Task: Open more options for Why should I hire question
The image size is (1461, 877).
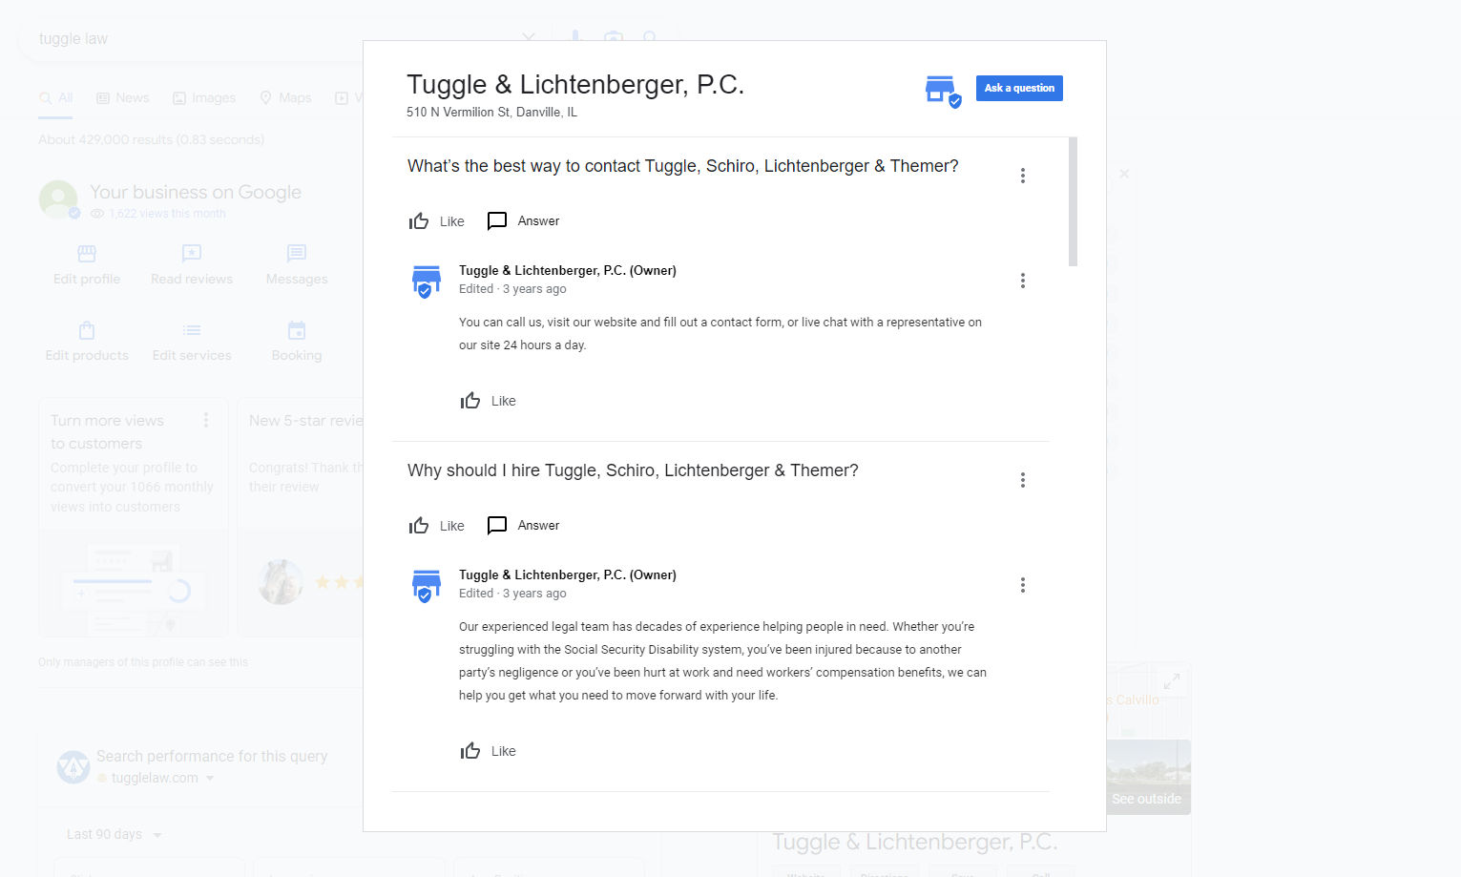Action: tap(1023, 480)
